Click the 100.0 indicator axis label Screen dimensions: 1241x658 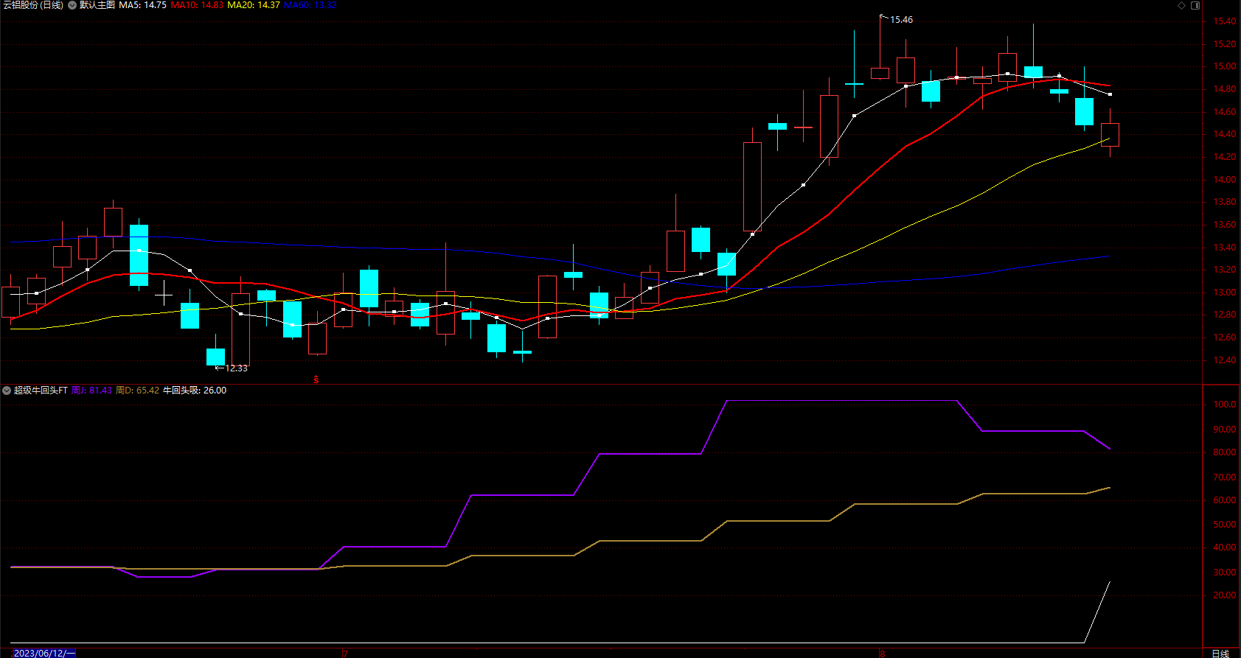(x=1224, y=405)
